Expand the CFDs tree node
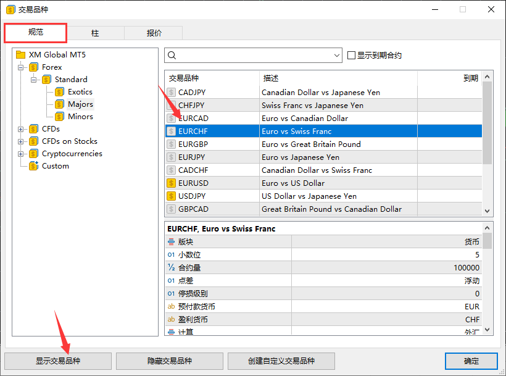 pyautogui.click(x=21, y=129)
